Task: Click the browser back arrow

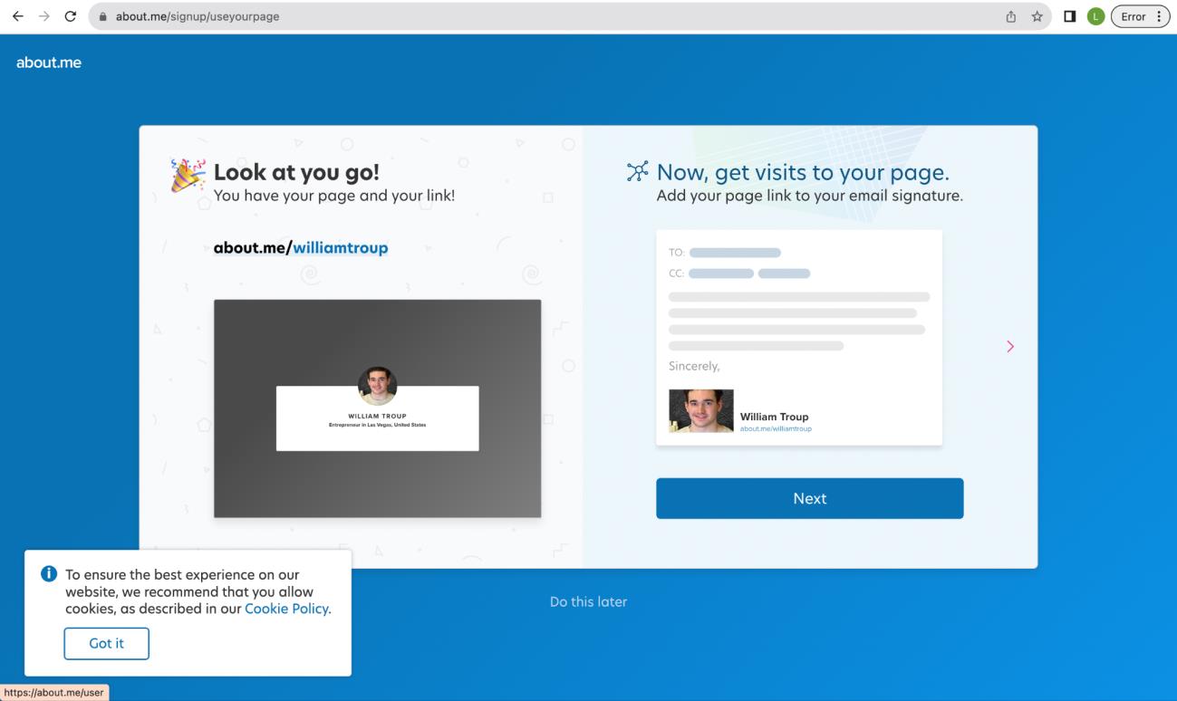Action: click(17, 16)
